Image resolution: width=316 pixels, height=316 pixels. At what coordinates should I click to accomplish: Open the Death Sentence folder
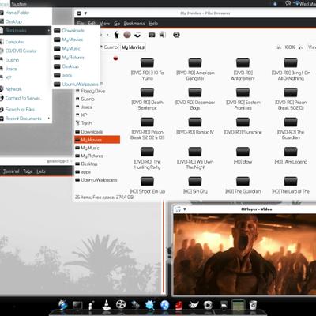click(x=147, y=99)
